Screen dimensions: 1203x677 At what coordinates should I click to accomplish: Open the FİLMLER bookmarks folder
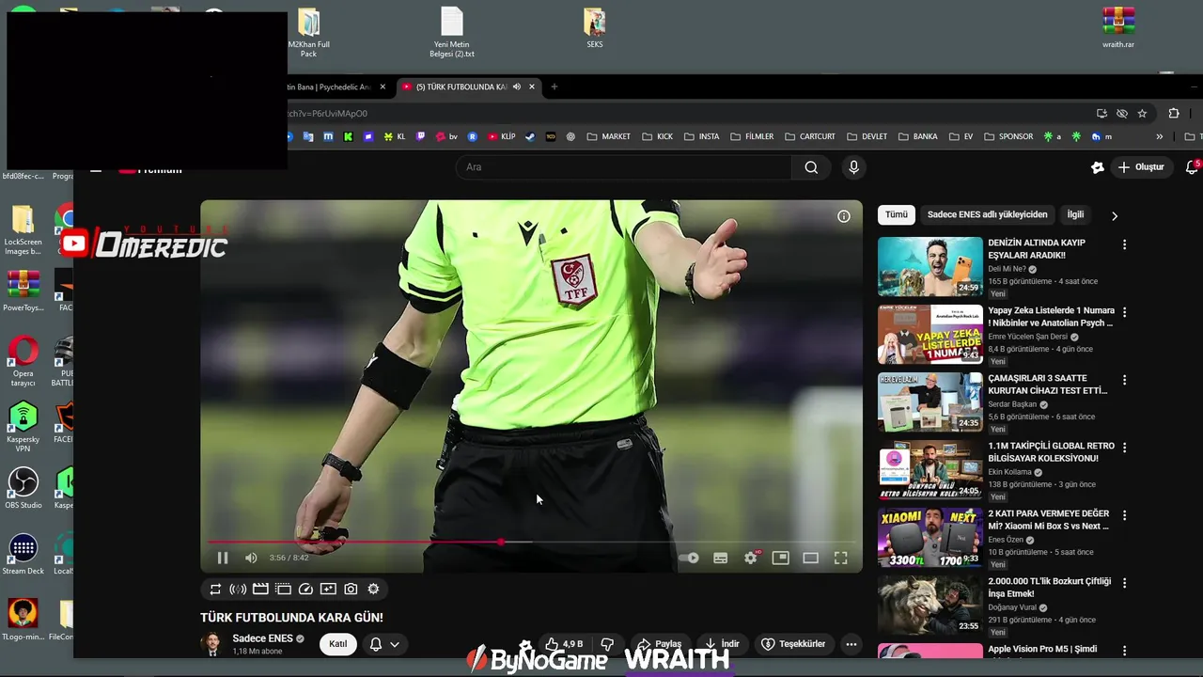click(752, 136)
